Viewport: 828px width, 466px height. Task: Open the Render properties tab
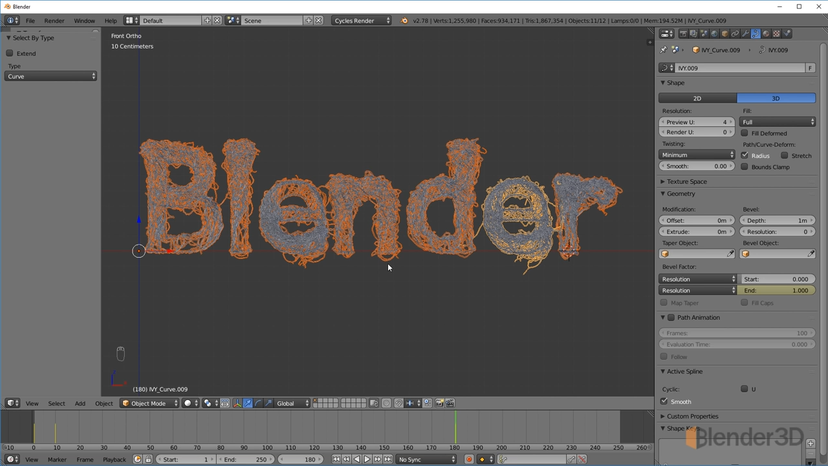(x=683, y=34)
